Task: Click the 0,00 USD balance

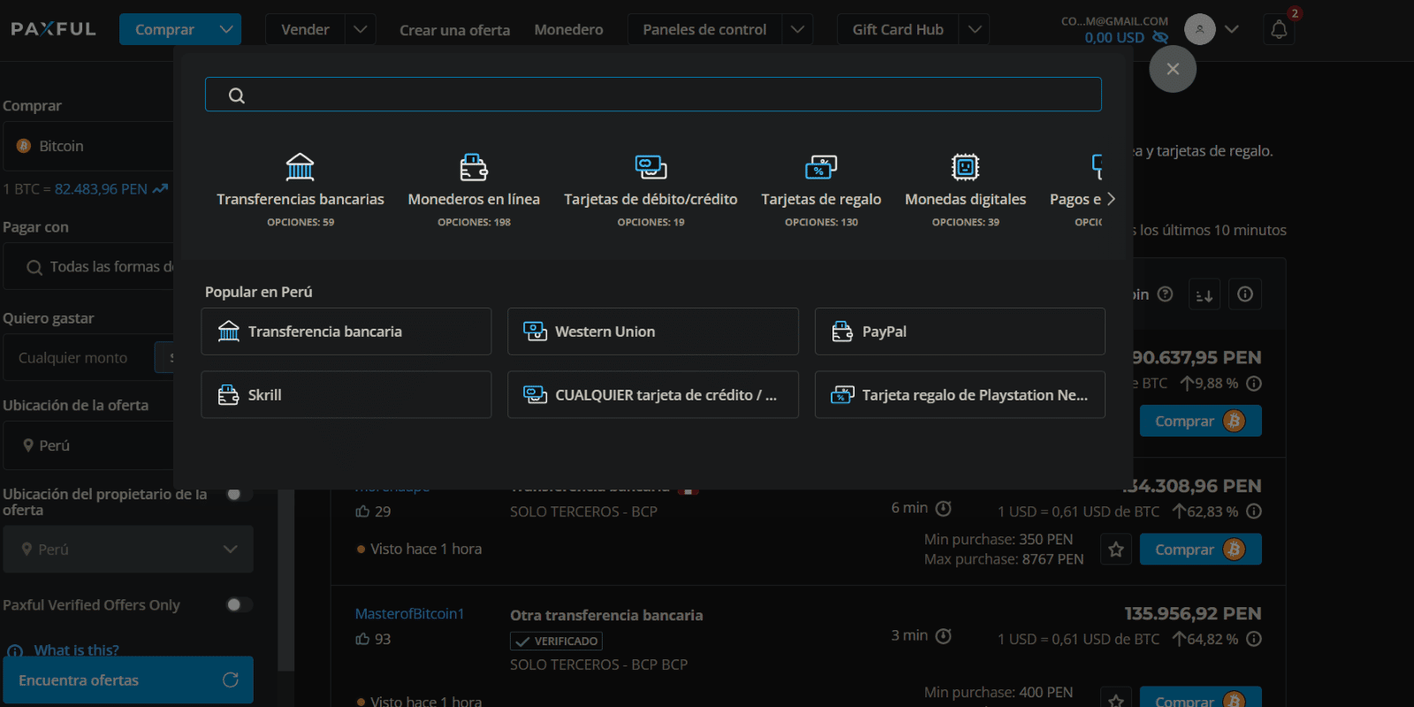Action: (1114, 37)
